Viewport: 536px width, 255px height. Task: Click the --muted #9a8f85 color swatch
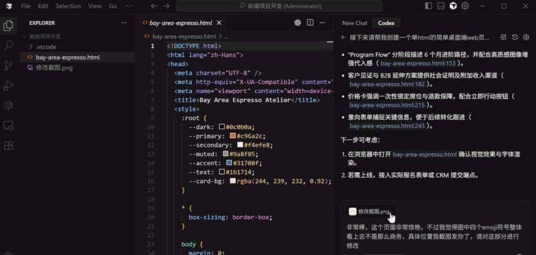click(x=225, y=154)
